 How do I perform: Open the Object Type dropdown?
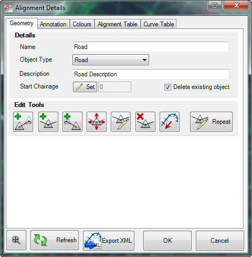pyautogui.click(x=111, y=60)
